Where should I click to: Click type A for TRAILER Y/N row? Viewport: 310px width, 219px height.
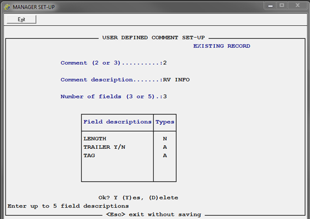point(165,147)
